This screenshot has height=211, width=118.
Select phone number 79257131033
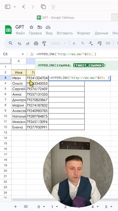(x=37, y=94)
